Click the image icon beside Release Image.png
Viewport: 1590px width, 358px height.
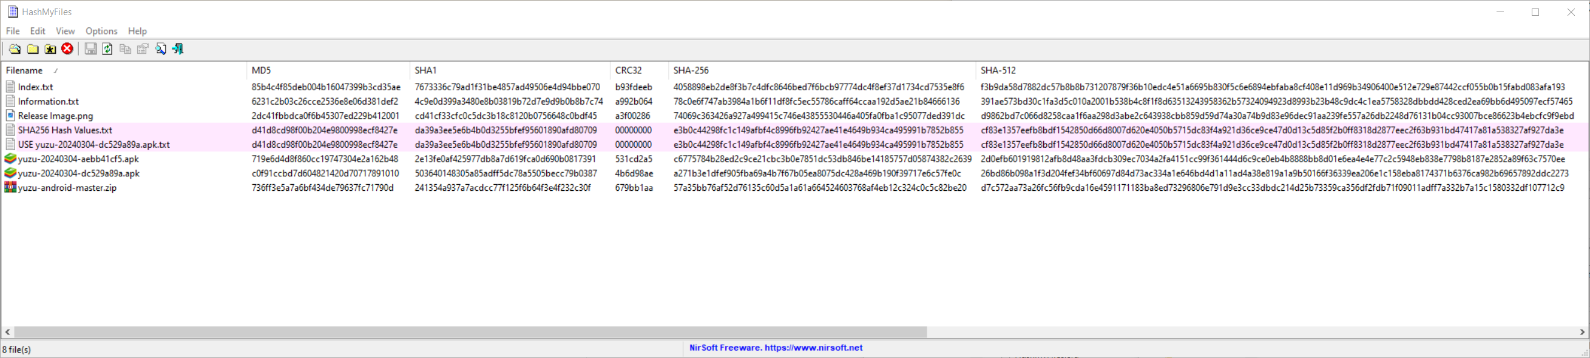[x=10, y=115]
